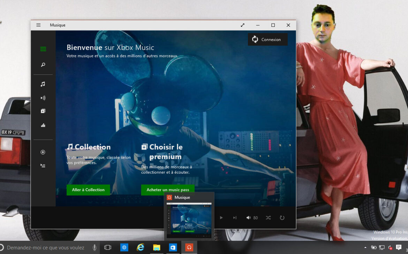Skip to the next track
408x254 pixels.
[235, 218]
